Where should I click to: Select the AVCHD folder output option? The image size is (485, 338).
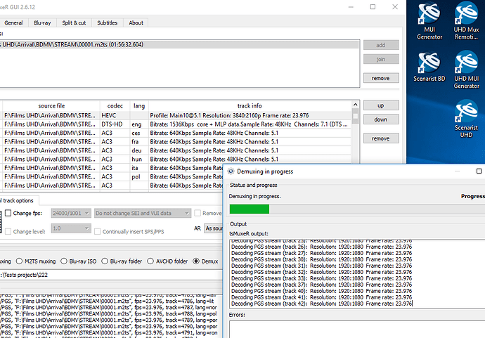pos(150,261)
